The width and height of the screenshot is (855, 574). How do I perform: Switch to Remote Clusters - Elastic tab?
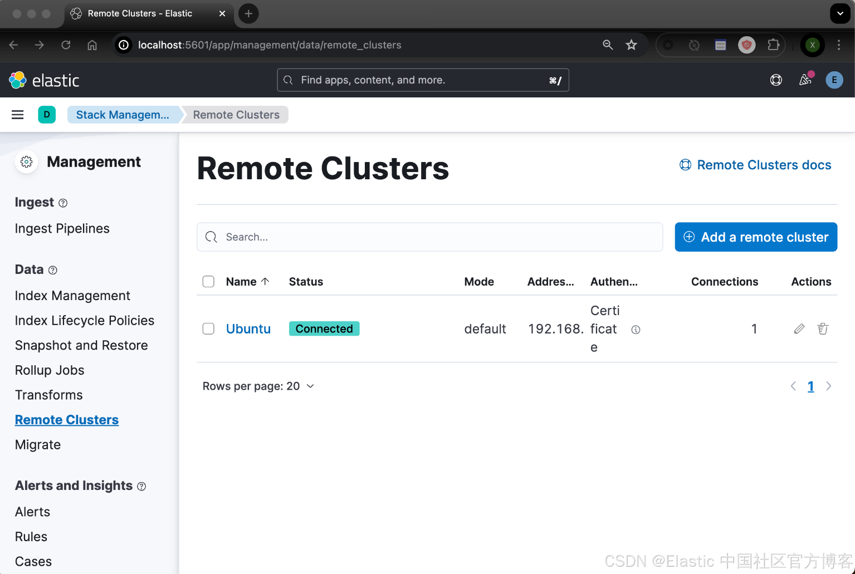tap(148, 13)
